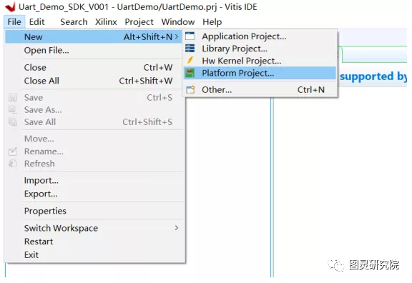The width and height of the screenshot is (412, 283).
Task: Click the Save All icon
Action: [x=13, y=121]
